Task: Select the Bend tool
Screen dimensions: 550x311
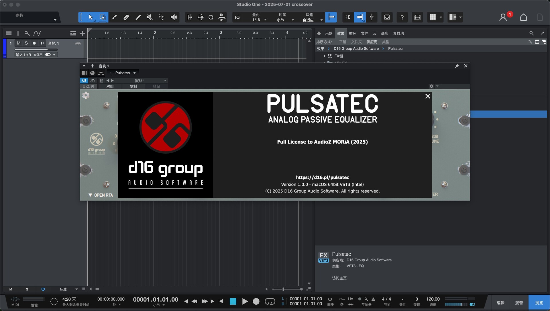Action: (x=162, y=17)
